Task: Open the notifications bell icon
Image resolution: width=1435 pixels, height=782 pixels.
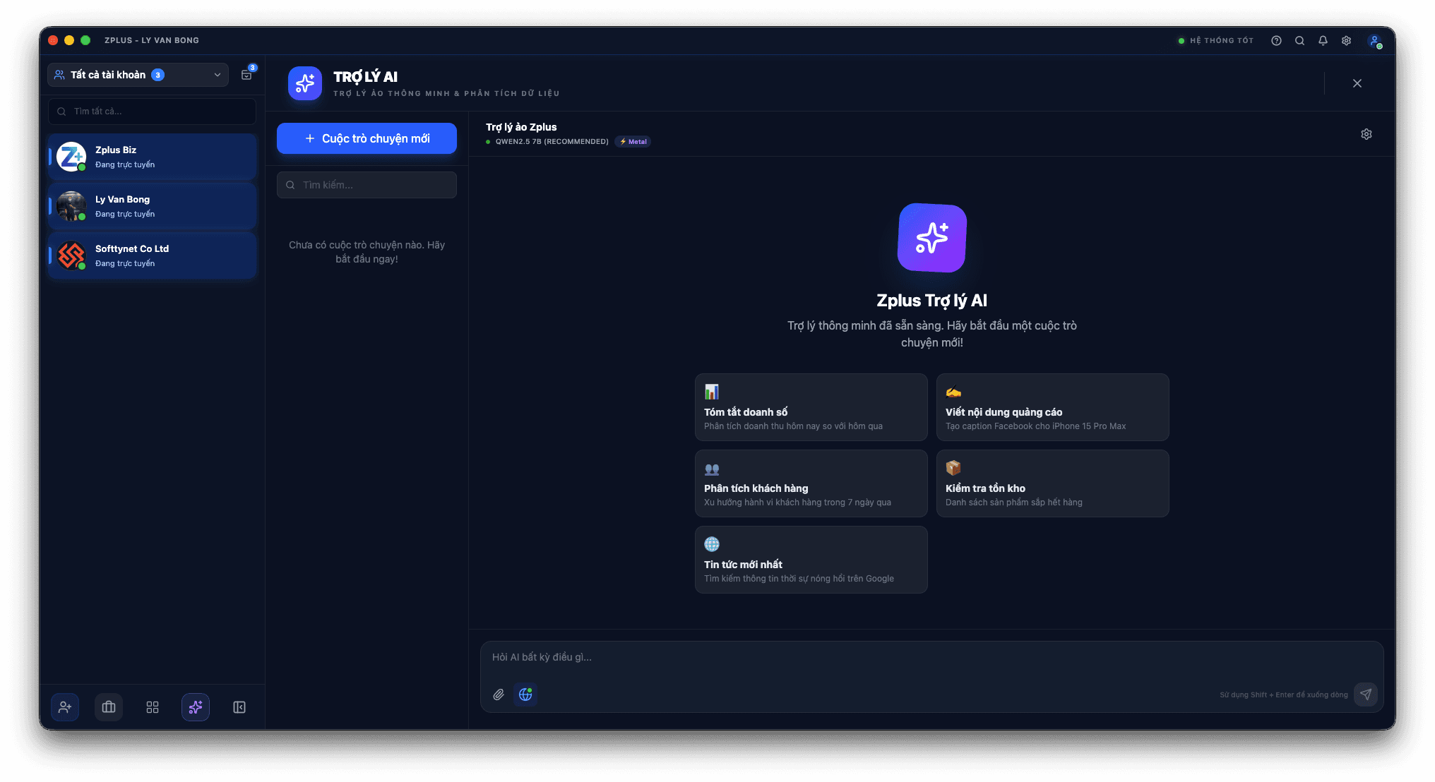Action: coord(1323,41)
